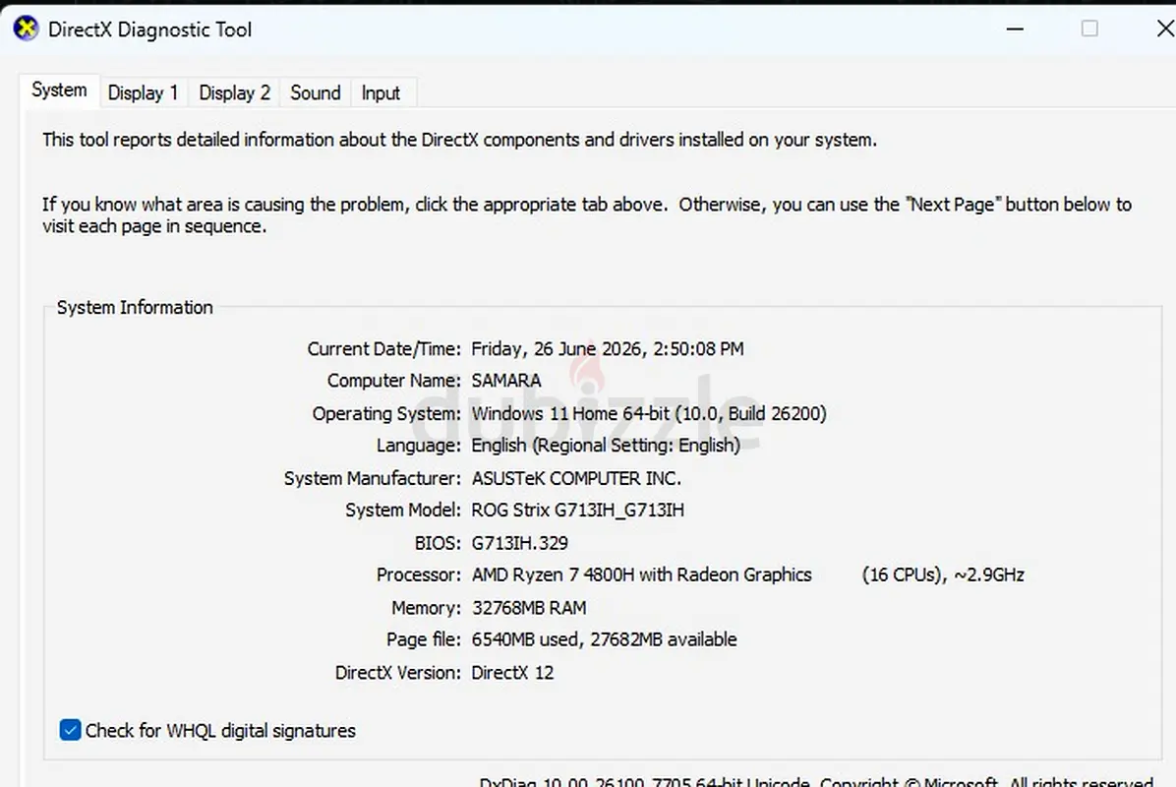Click the DirectX Diagnostic Tool title text

[x=150, y=30]
